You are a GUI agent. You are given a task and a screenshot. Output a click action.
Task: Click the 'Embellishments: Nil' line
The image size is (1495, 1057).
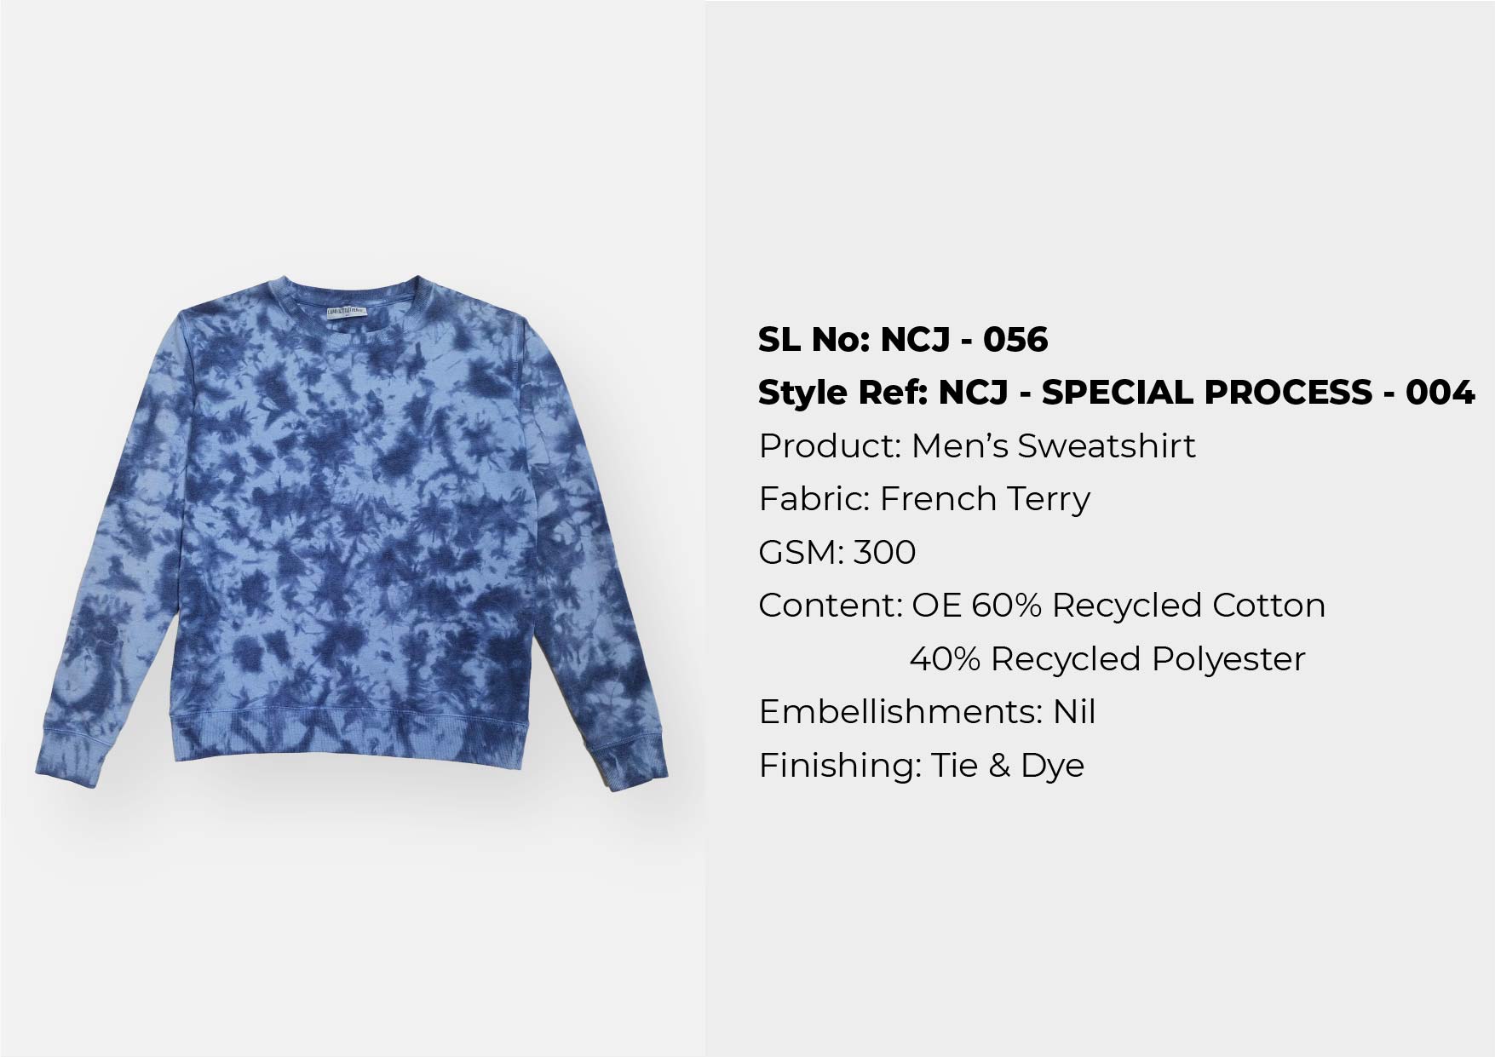(927, 712)
